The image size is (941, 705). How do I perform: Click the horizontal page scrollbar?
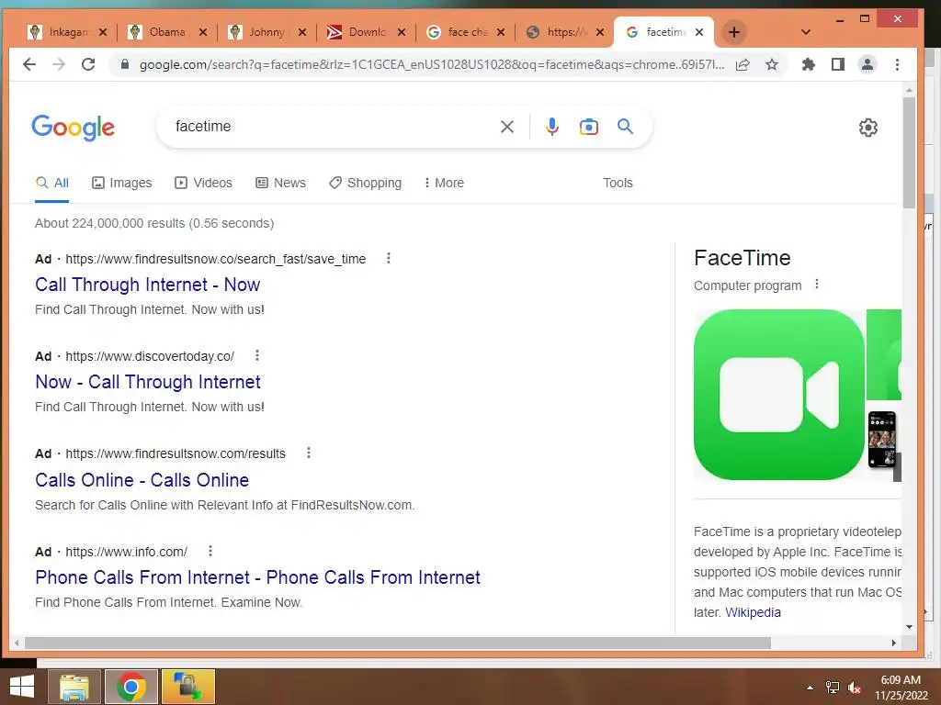tap(398, 643)
